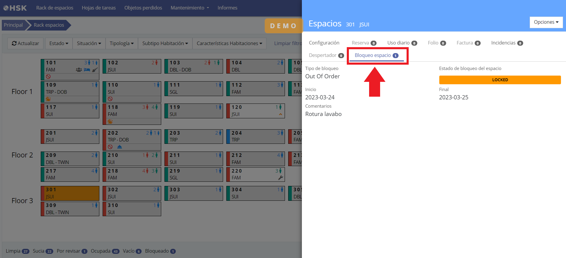Click the wrench maintenance icon in room 220
This screenshot has width=566, height=258.
click(x=280, y=178)
